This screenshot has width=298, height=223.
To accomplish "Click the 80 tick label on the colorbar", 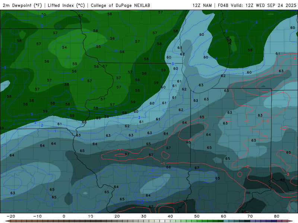I will click(277, 216).
